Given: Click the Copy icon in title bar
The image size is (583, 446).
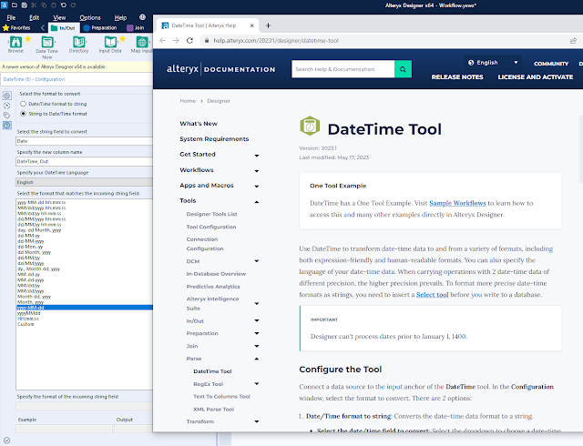Looking at the screenshot, I should pyautogui.click(x=44, y=5).
